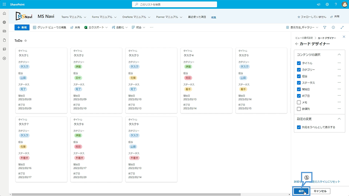
Task: Open My files page icon
Action: [x=4, y=40]
